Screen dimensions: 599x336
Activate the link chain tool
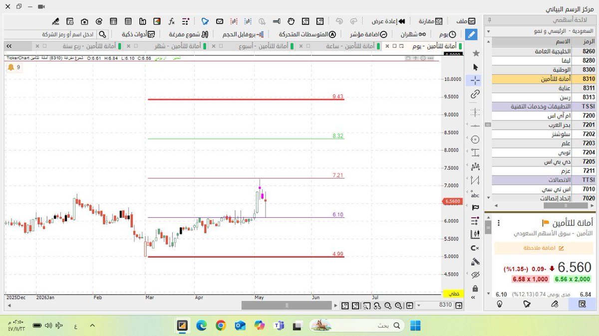[475, 94]
